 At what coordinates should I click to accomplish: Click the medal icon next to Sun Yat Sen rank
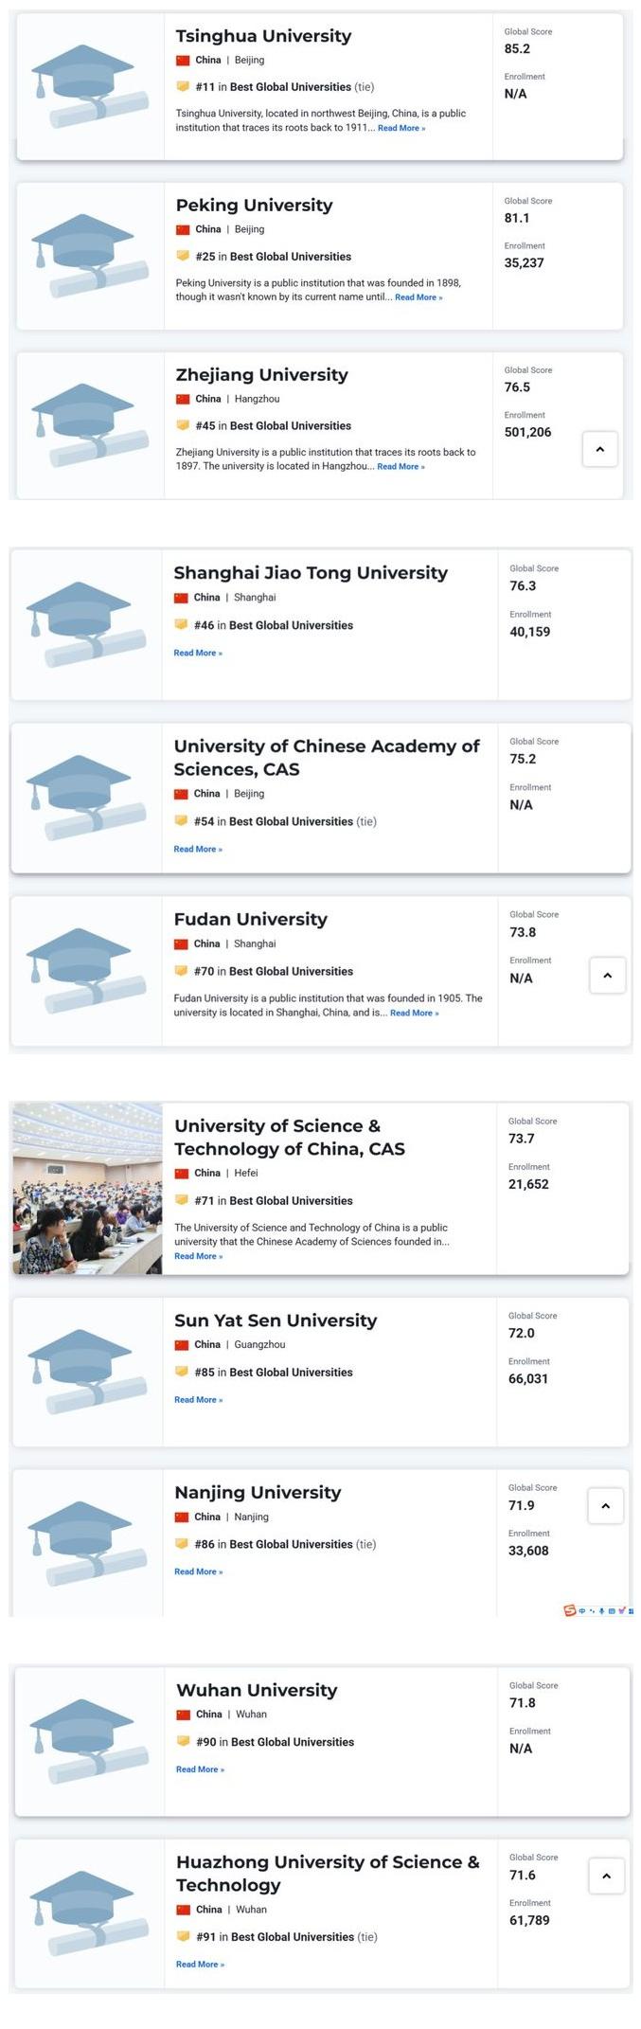(184, 1372)
